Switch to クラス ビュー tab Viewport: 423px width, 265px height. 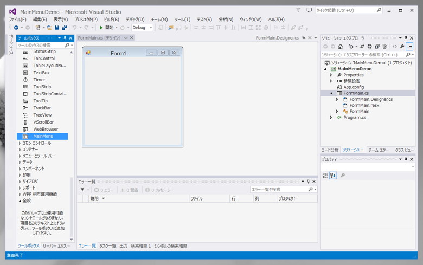[404, 150]
